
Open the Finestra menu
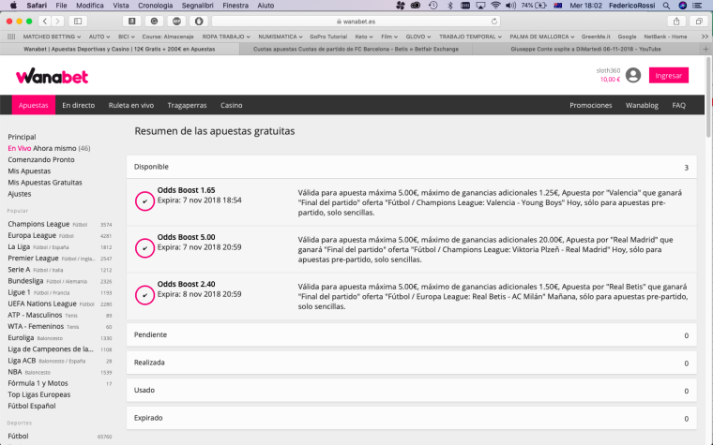tap(235, 6)
